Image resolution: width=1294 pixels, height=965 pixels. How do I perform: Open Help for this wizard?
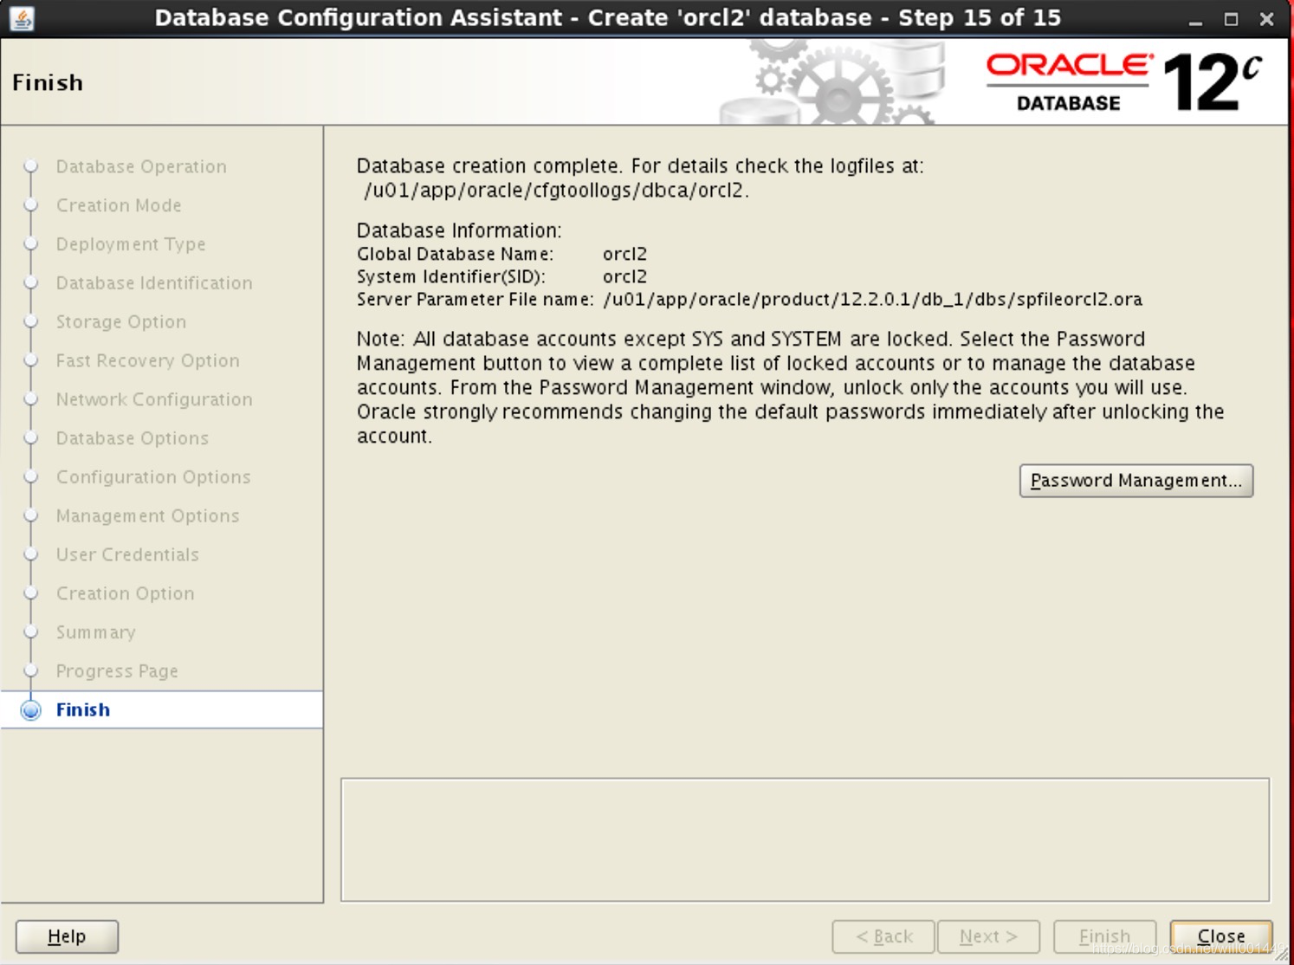coord(67,936)
